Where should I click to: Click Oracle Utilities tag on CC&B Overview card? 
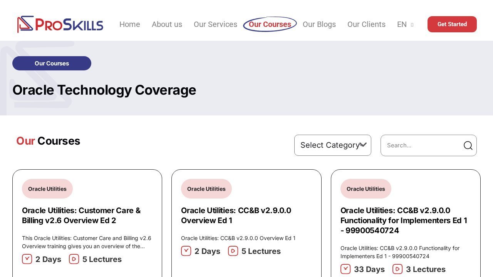coord(206,189)
